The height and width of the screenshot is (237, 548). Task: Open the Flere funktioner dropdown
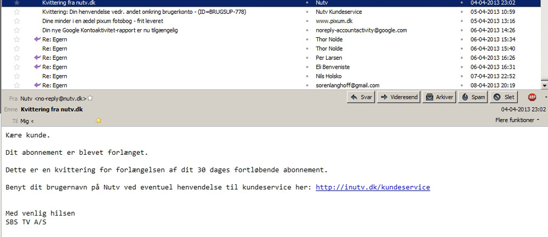click(517, 121)
